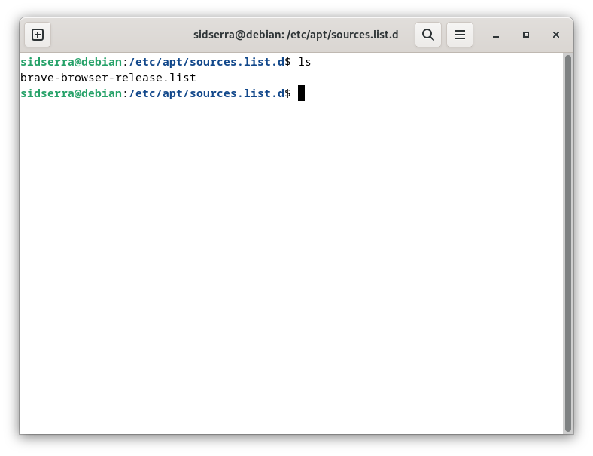
Task: Click the blank terminal area below the prompt
Action: tap(291, 265)
